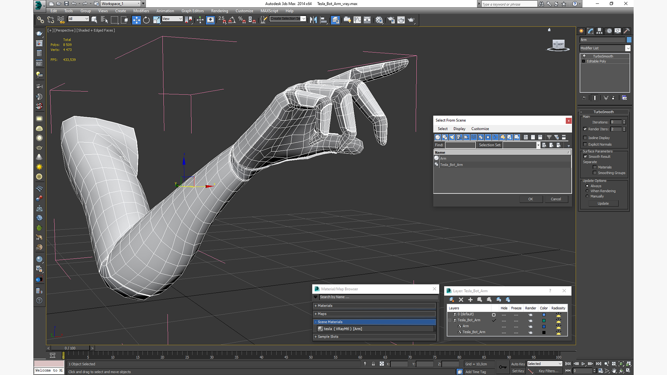Viewport: 667px width, 375px height.
Task: Toggle the Percent Snap icon
Action: point(242,20)
